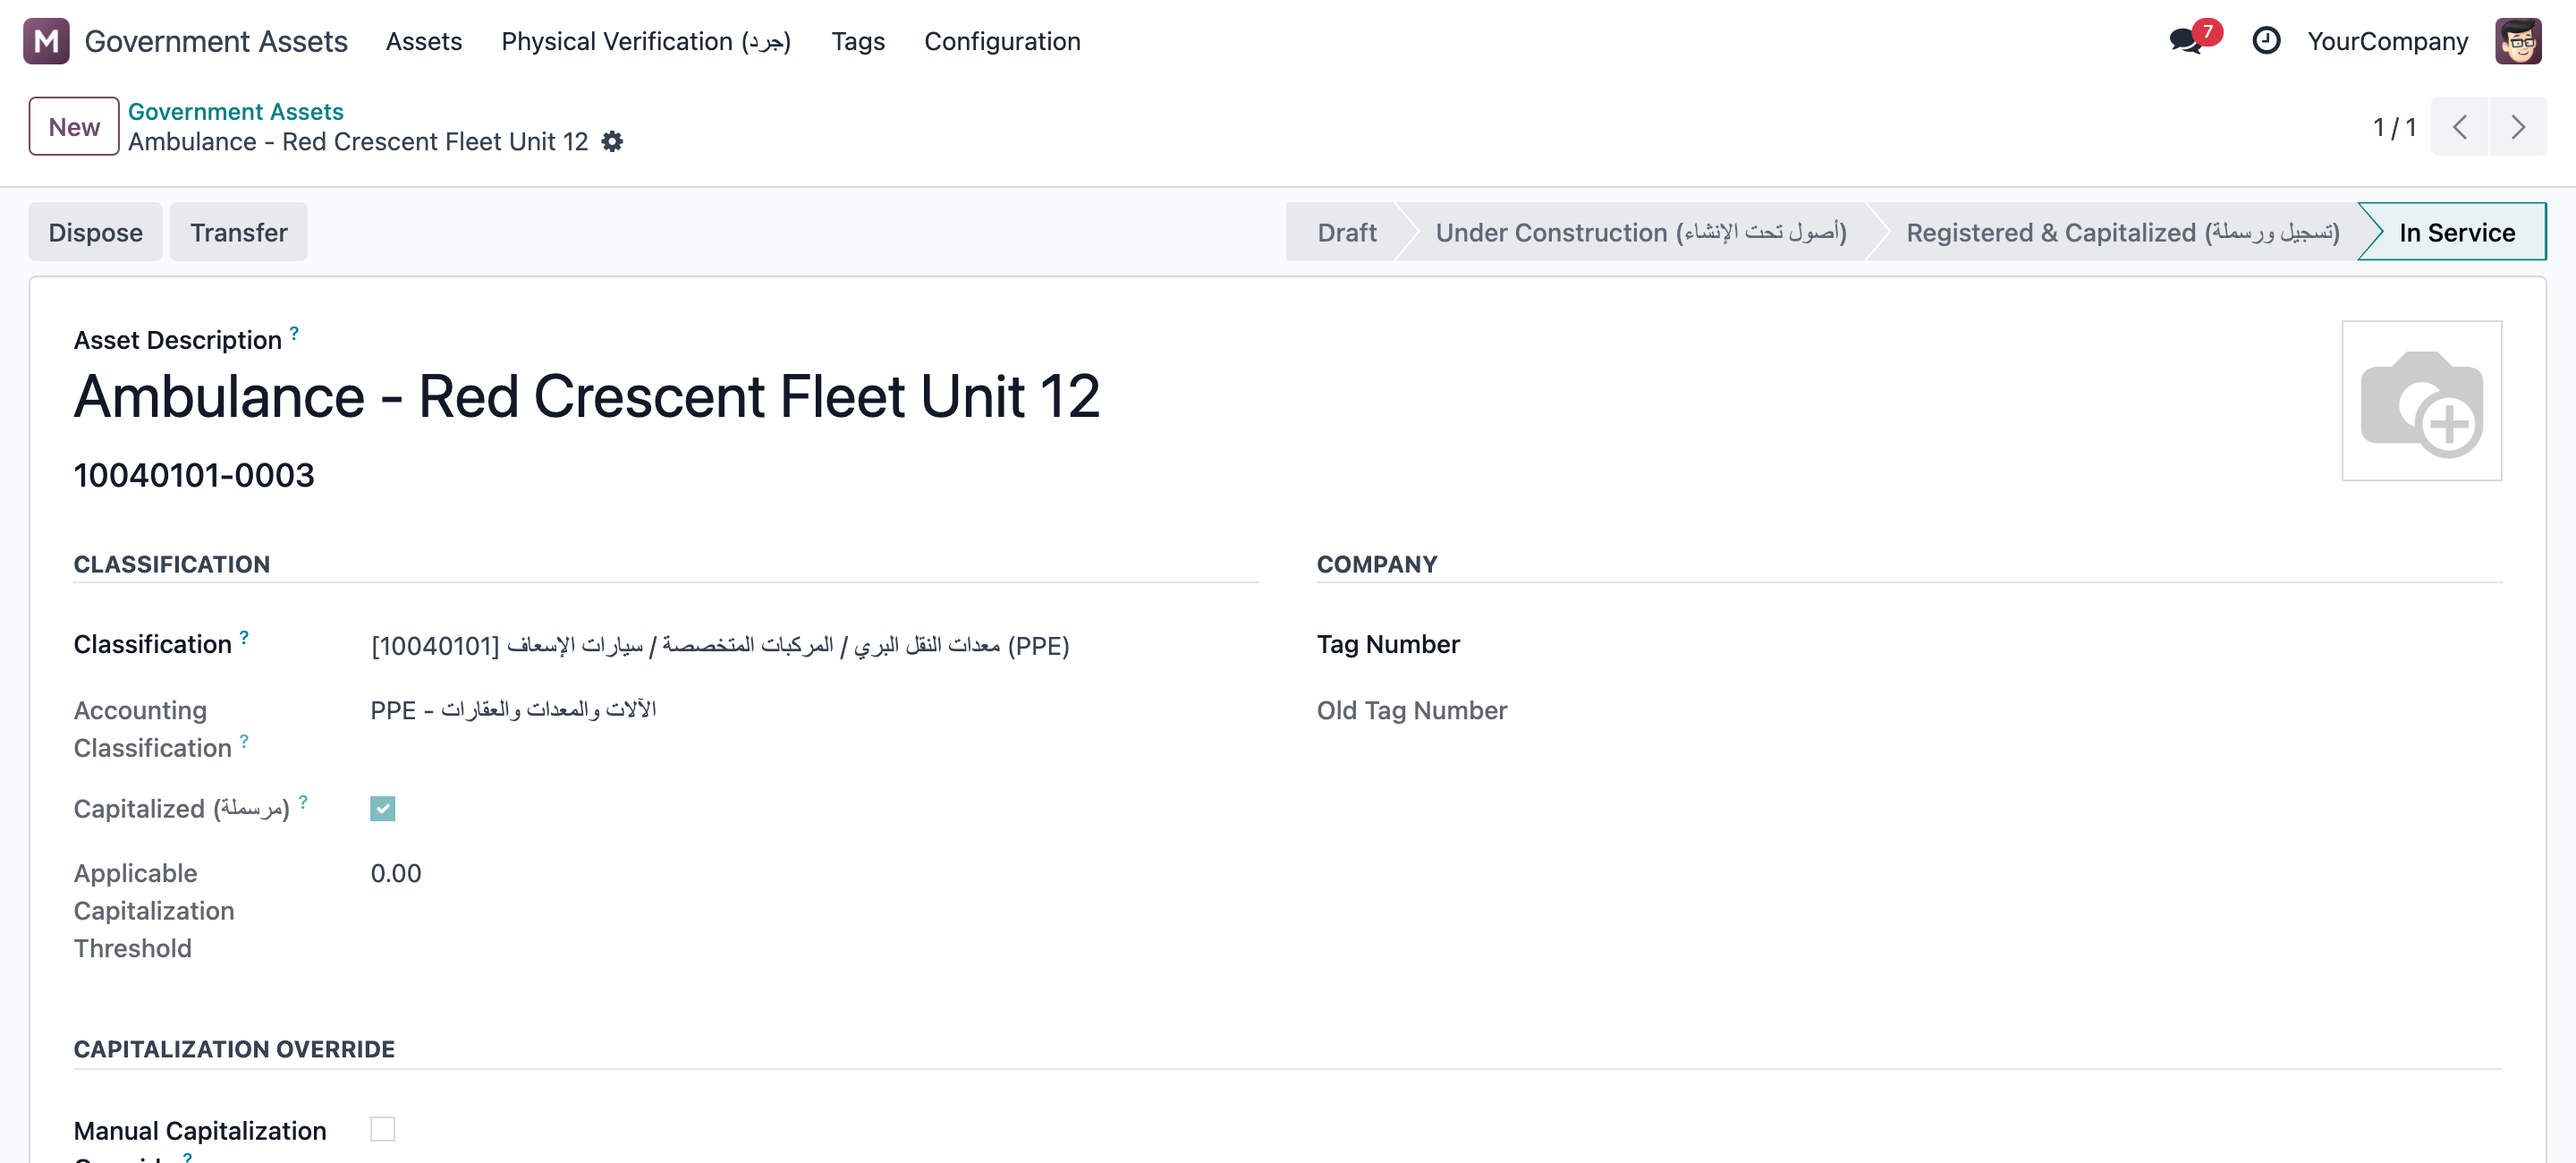Open the activities clock icon
2576x1163 pixels.
tap(2265, 41)
